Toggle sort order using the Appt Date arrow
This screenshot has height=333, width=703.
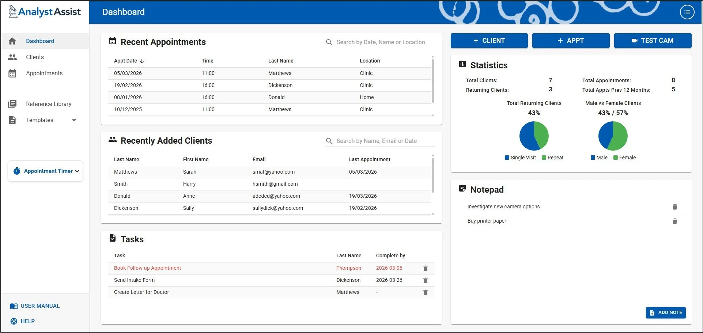coord(142,61)
